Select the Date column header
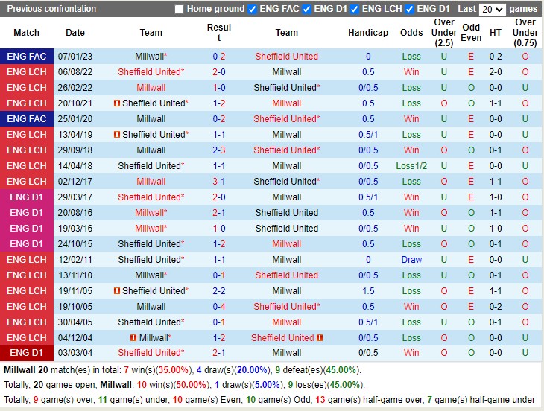544x411 pixels. [x=75, y=33]
